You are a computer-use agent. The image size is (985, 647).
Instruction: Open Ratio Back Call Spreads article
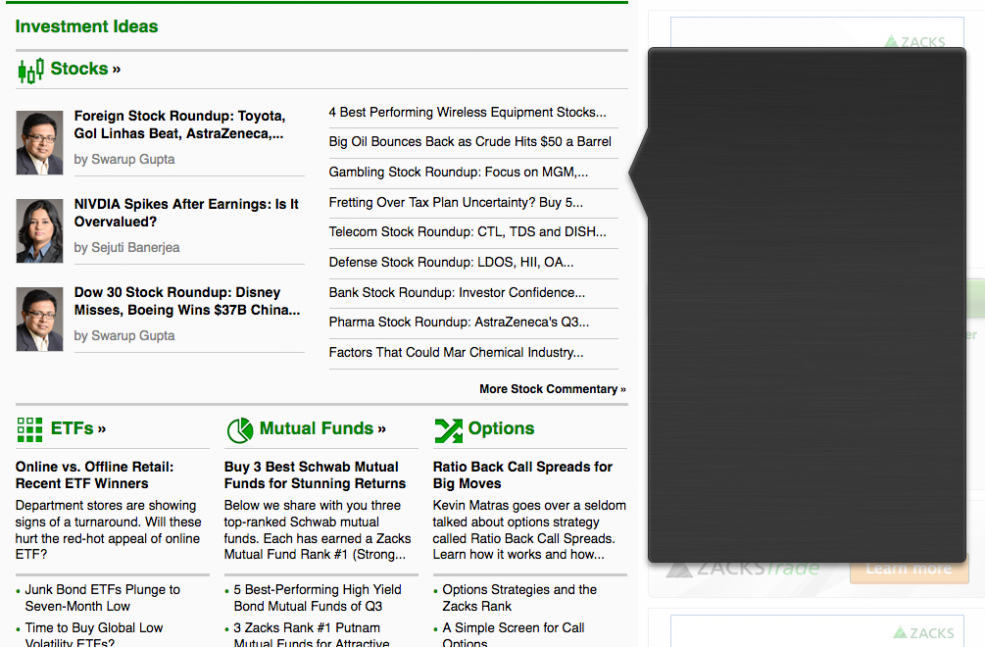pyautogui.click(x=522, y=475)
